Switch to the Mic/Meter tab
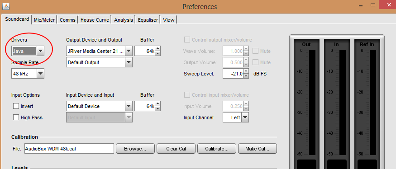Screen dimensions: 396x169 [x=44, y=20]
